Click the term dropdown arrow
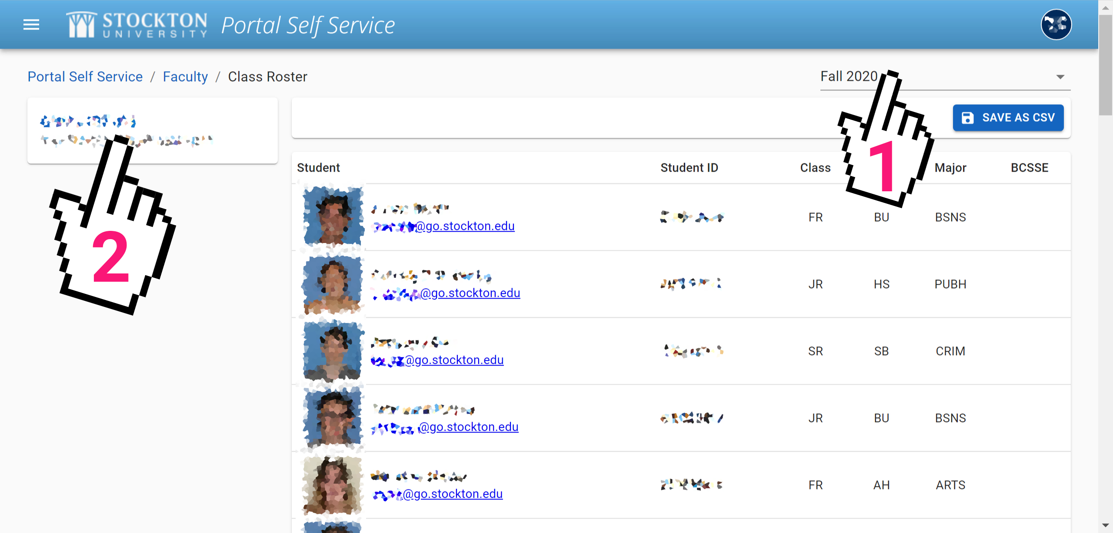 (1060, 77)
